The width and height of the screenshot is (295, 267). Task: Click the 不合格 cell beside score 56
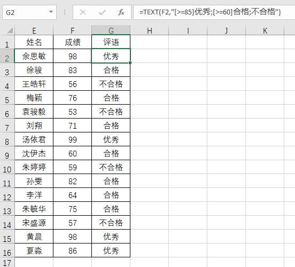coord(111,84)
